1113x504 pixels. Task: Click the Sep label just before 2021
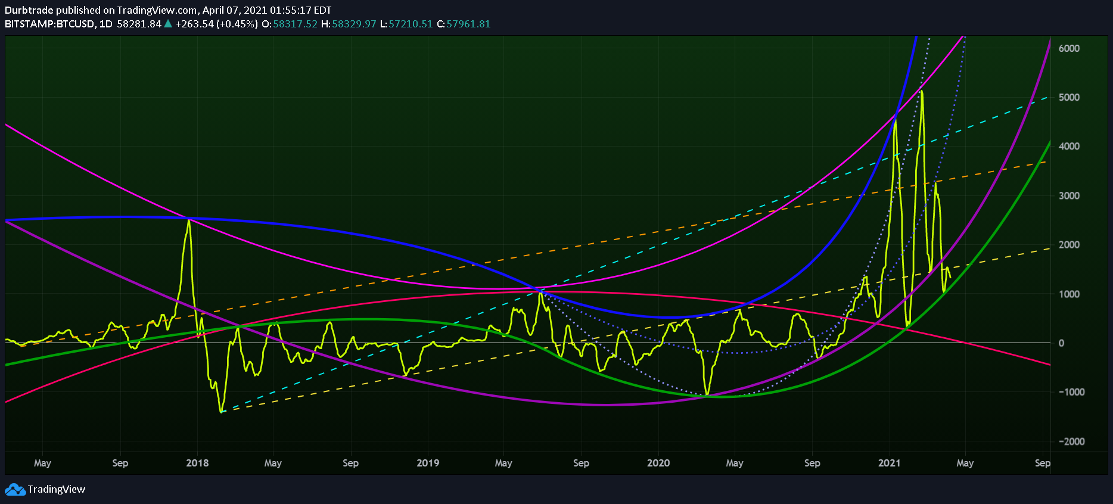[812, 463]
